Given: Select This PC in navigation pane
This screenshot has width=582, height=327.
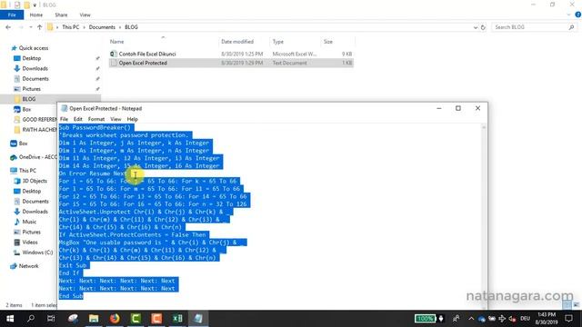Looking at the screenshot, I should tap(27, 171).
